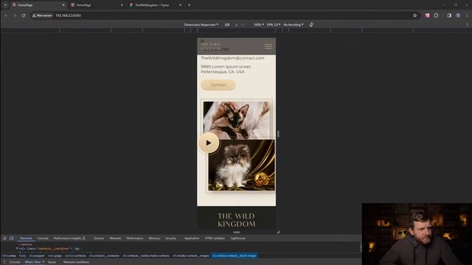
Task: Open the browser profile avatar
Action: tap(458, 15)
